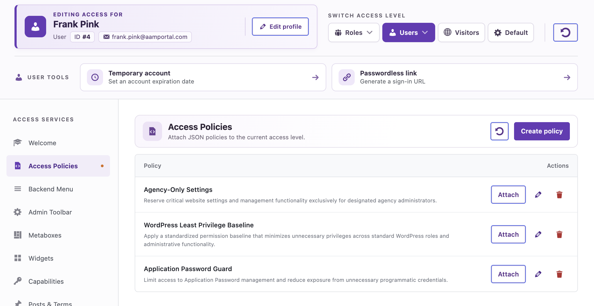Click the pencil edit icon for Agency-Only Settings
Viewport: 594px width, 306px height.
click(x=538, y=195)
